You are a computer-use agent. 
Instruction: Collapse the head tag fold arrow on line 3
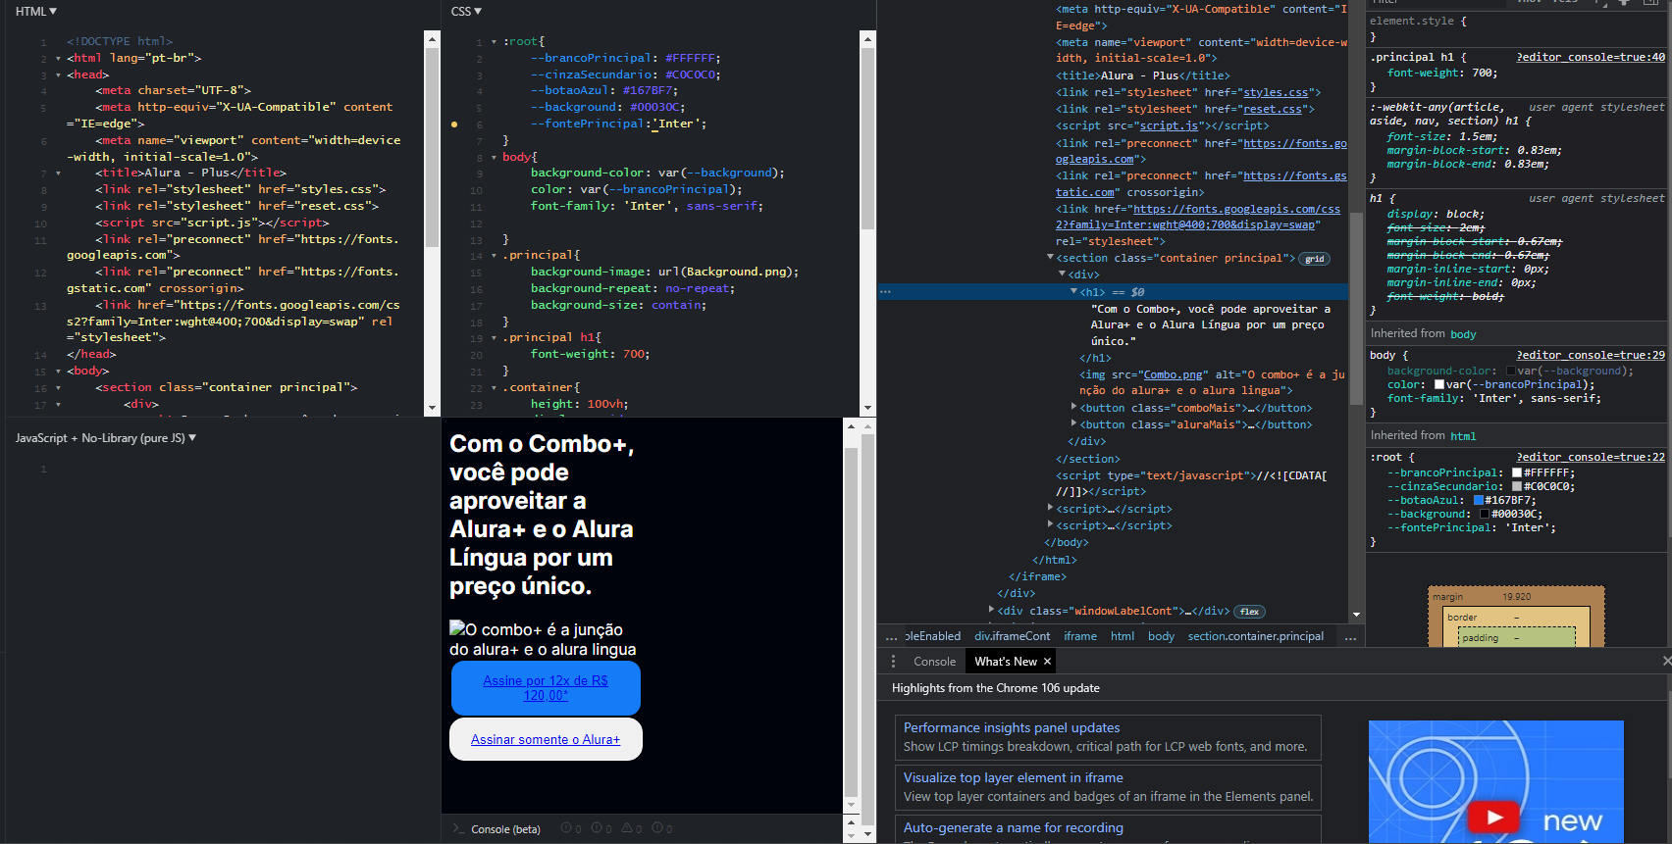(x=58, y=74)
